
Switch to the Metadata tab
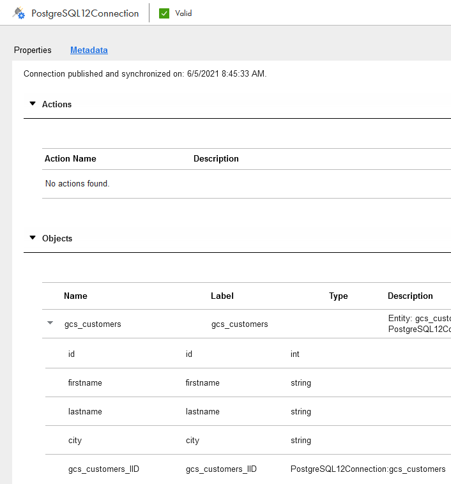(x=89, y=50)
